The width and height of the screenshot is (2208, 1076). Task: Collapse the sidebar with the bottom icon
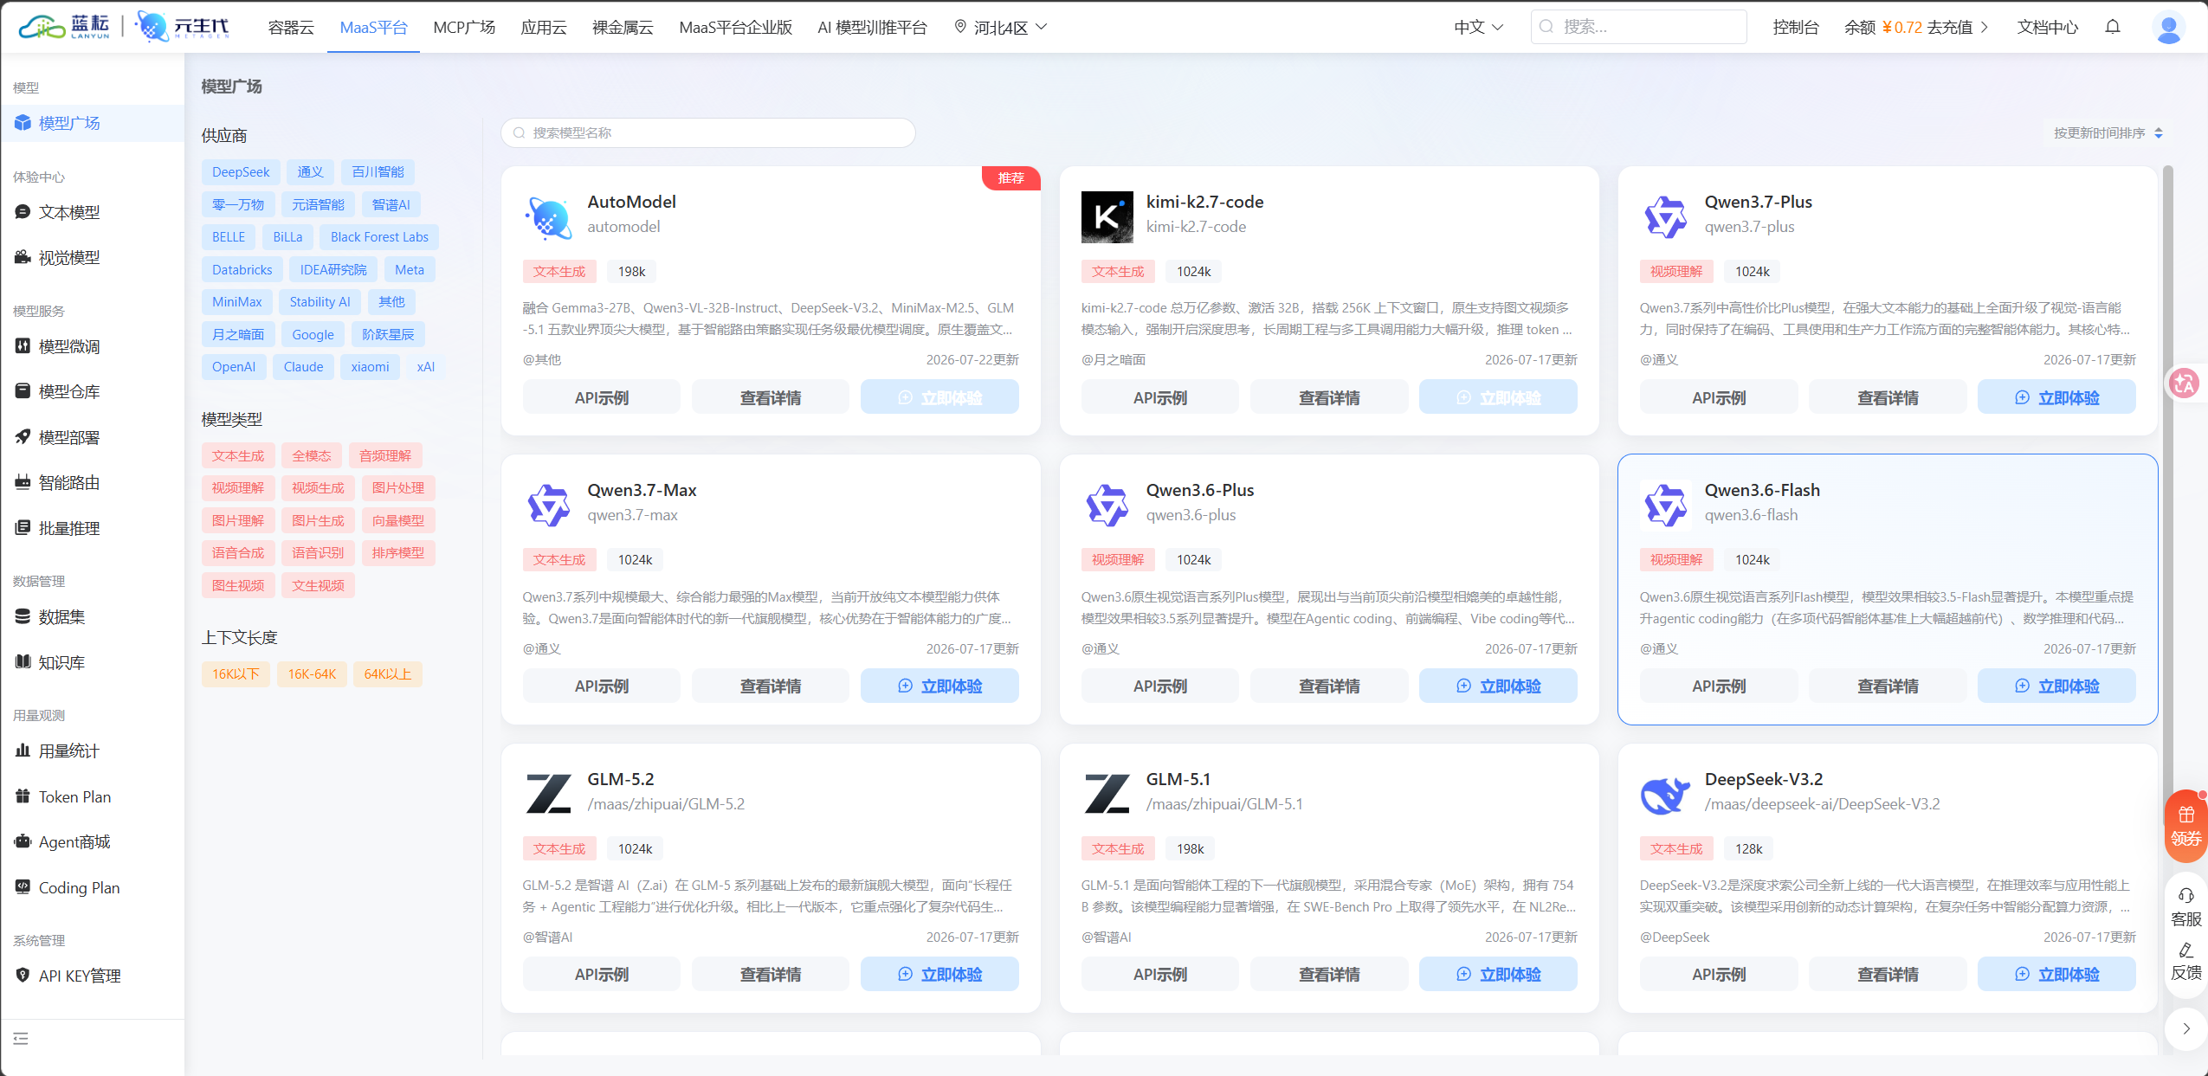[21, 1038]
